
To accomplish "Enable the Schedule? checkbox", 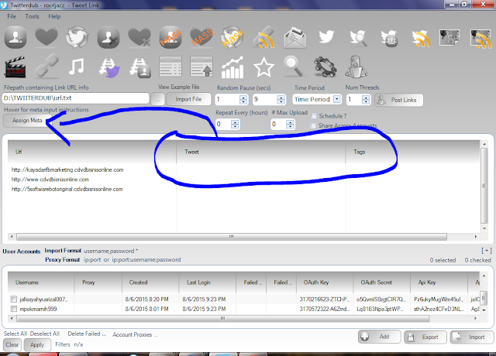I will (314, 116).
